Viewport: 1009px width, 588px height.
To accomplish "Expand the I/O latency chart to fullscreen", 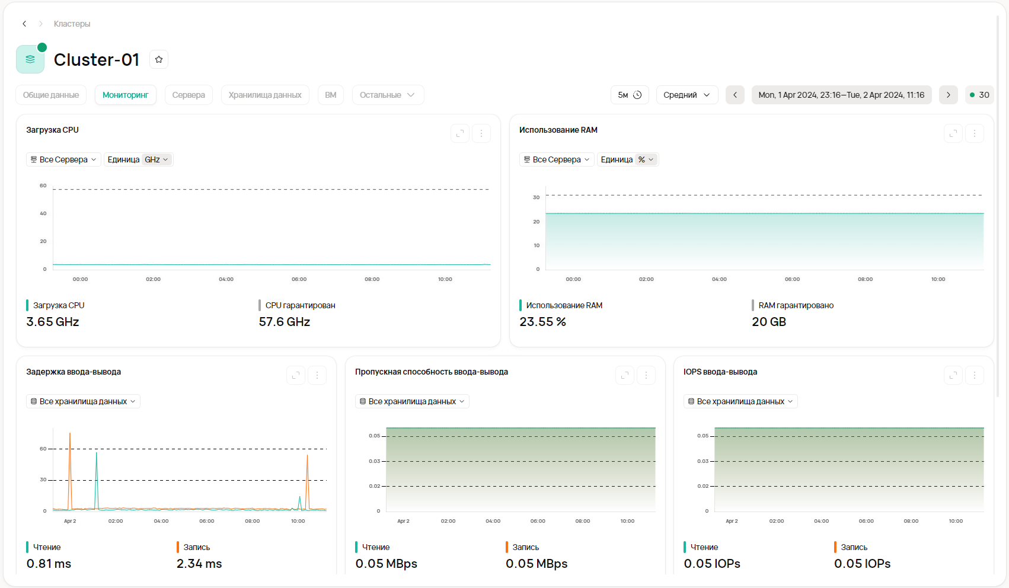I will point(296,375).
